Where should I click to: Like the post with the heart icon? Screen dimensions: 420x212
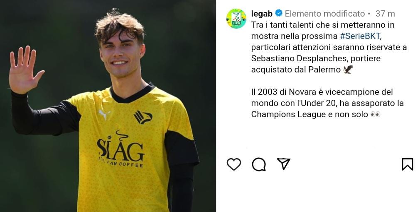[233, 164]
